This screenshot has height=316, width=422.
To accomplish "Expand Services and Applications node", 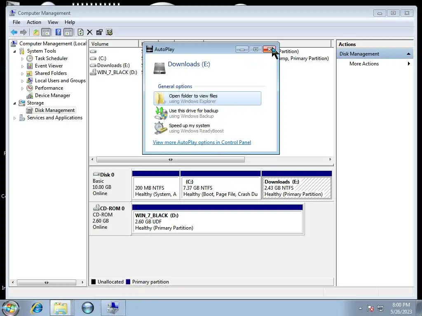I will click(14, 118).
